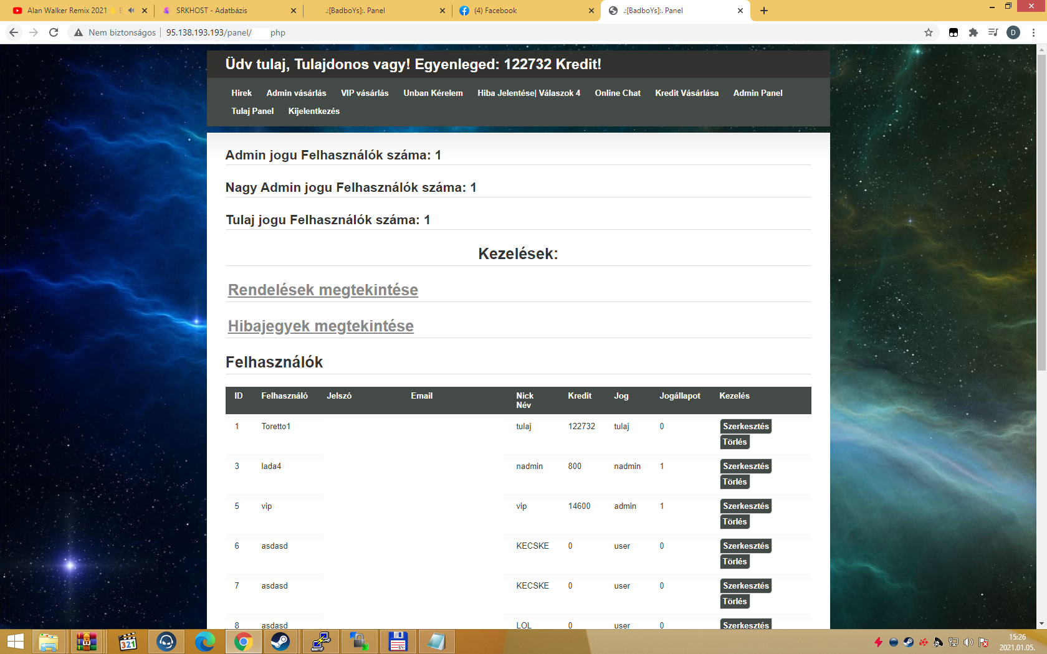This screenshot has height=654, width=1047.
Task: Open the Extensions puzzle-piece menu
Action: pyautogui.click(x=973, y=32)
